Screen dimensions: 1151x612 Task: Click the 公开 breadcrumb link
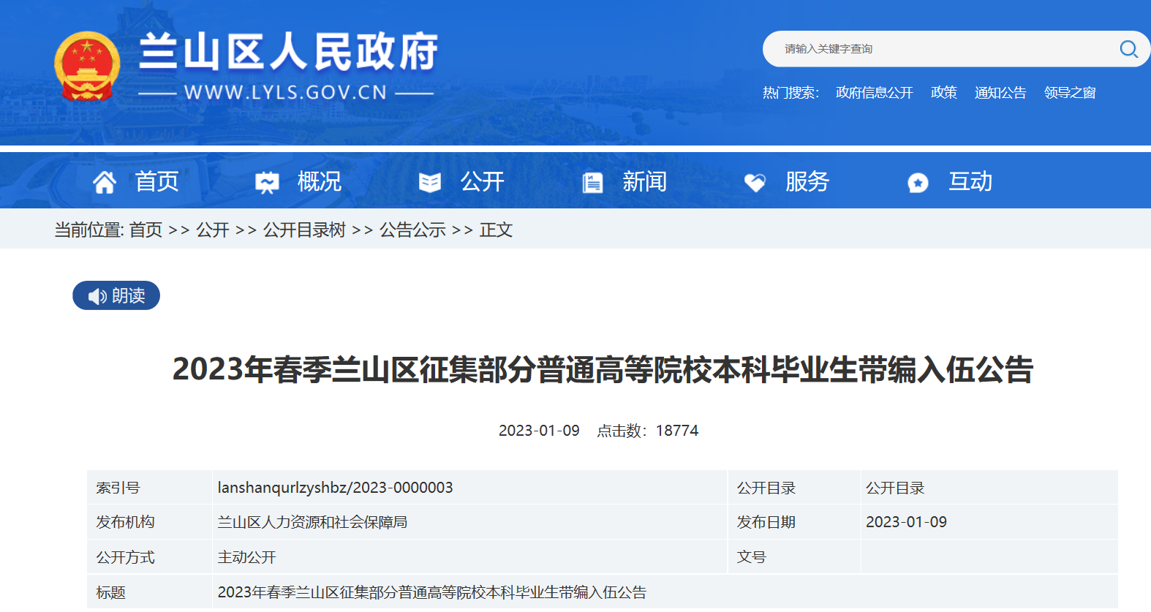213,230
